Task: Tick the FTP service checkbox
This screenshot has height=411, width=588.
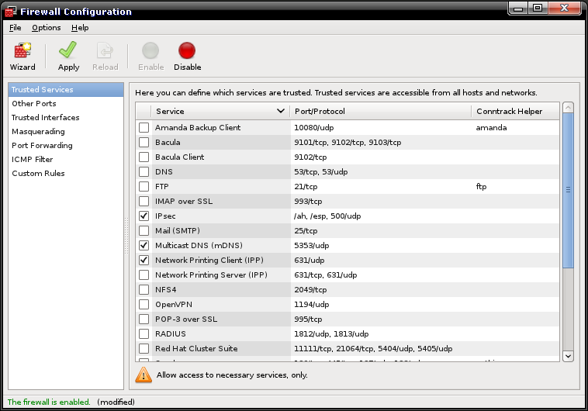Action: tap(144, 186)
